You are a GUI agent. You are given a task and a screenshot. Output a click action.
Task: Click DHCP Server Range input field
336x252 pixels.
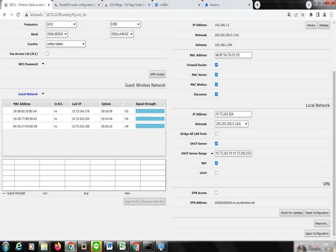point(233,153)
